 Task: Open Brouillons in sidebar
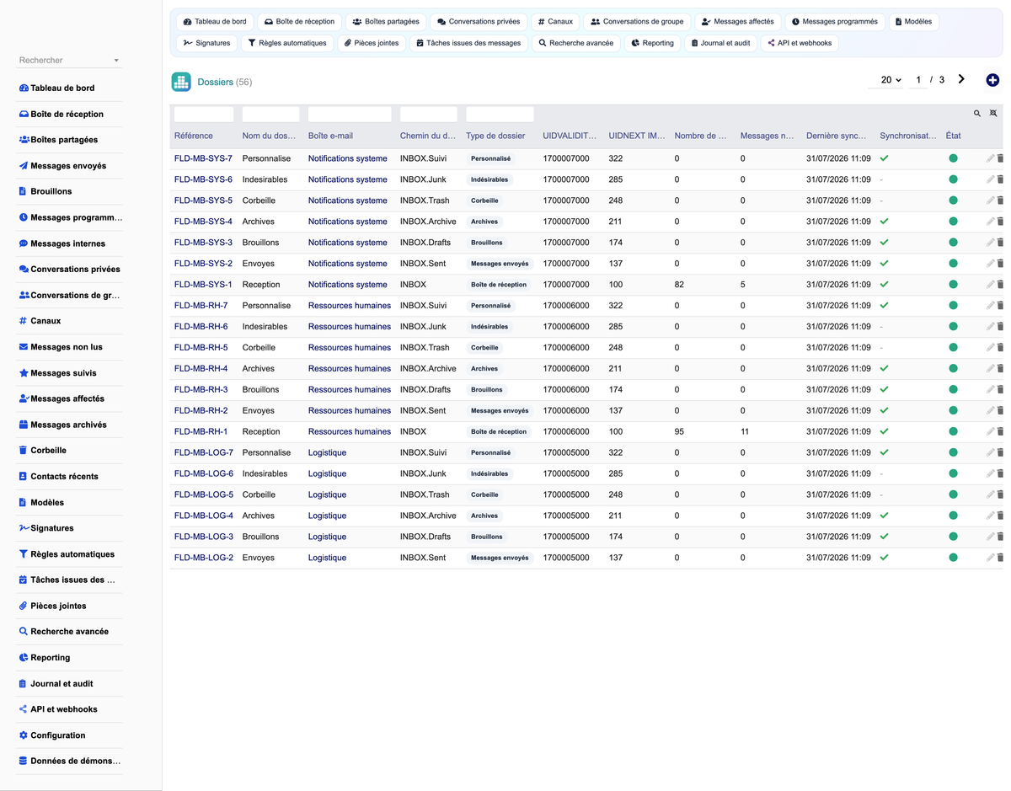click(45, 191)
